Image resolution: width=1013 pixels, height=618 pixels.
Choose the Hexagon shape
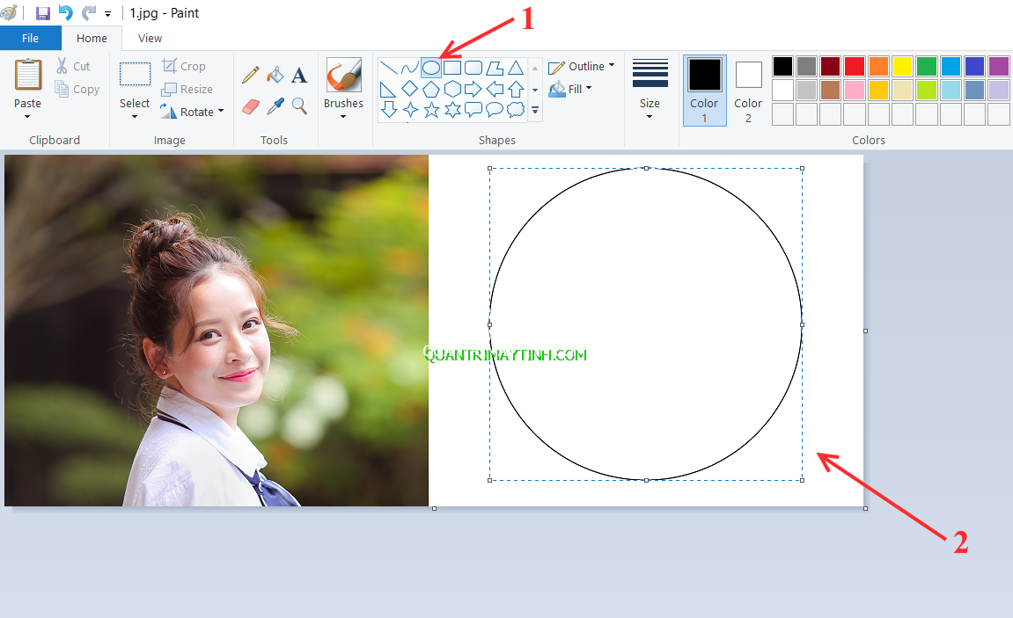[x=452, y=89]
